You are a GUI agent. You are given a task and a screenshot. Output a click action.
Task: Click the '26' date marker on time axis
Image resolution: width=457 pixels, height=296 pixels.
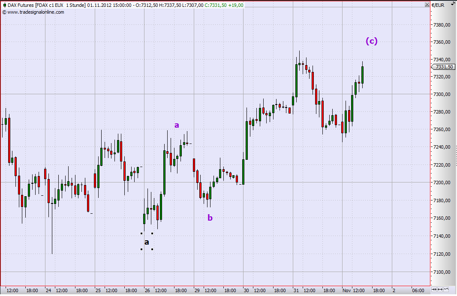147,290
